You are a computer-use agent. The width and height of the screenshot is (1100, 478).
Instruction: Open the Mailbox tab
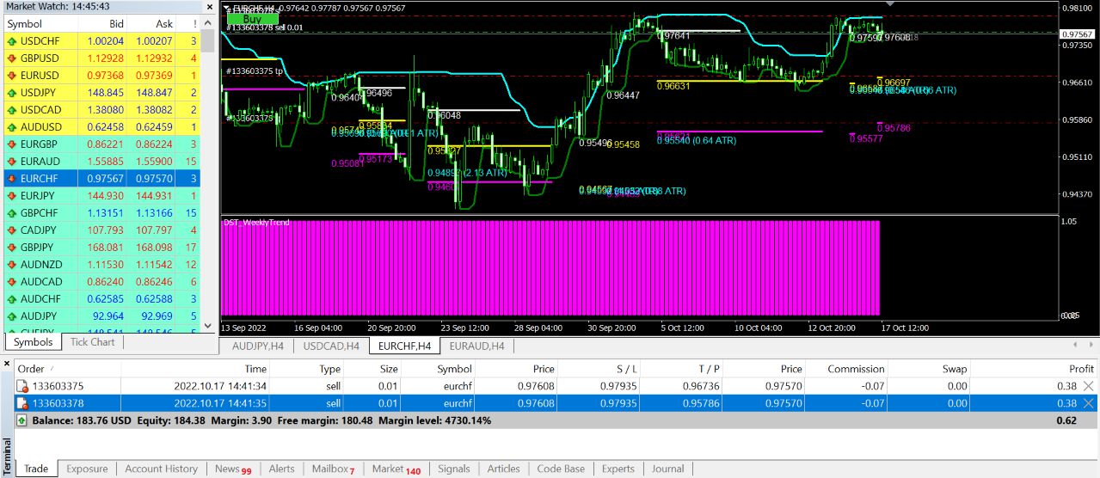[332, 469]
